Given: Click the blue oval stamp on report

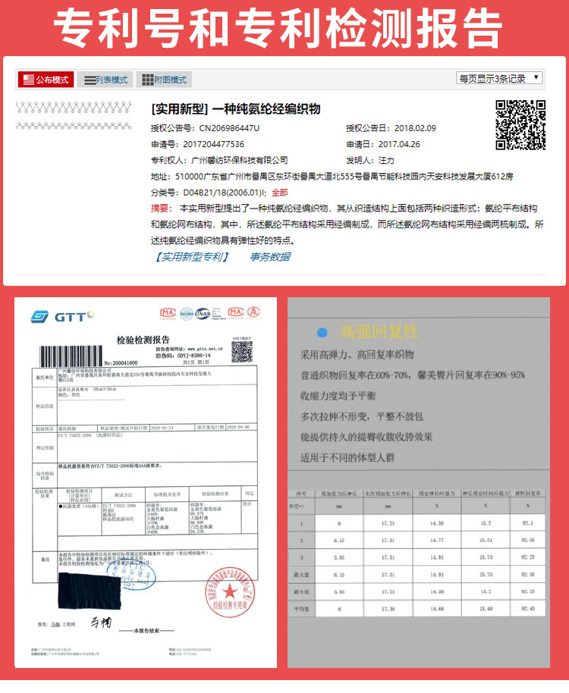Looking at the screenshot, I should click(132, 575).
